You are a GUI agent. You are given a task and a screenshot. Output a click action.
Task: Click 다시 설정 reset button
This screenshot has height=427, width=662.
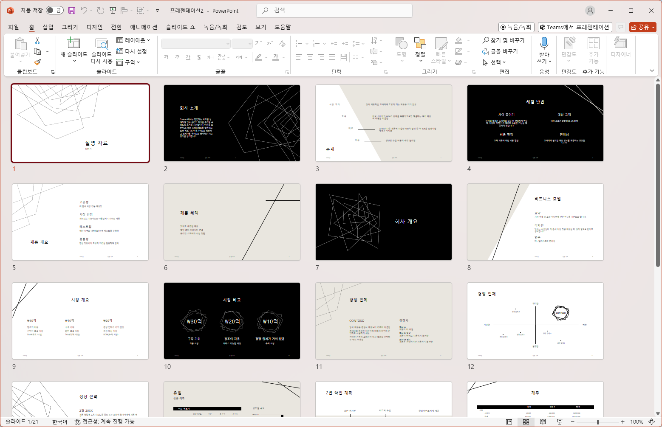(132, 51)
